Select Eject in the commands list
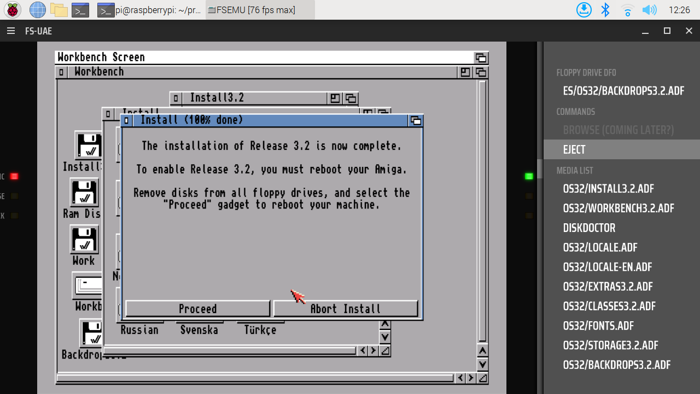Viewport: 700px width, 394px height. 574,149
